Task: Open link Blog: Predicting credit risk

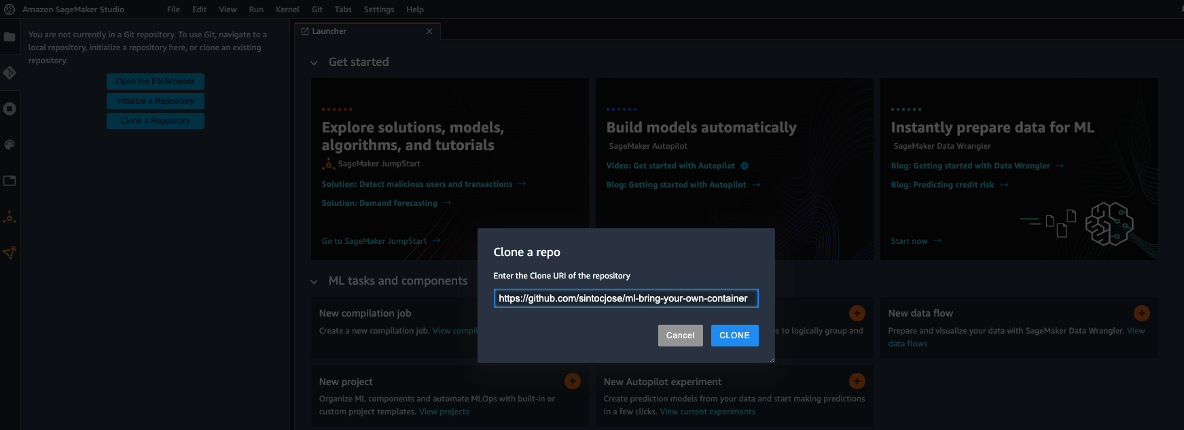Action: [x=942, y=185]
